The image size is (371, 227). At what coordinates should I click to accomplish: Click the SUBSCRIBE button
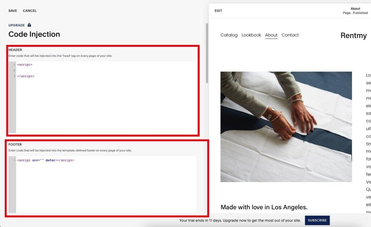coord(317,220)
